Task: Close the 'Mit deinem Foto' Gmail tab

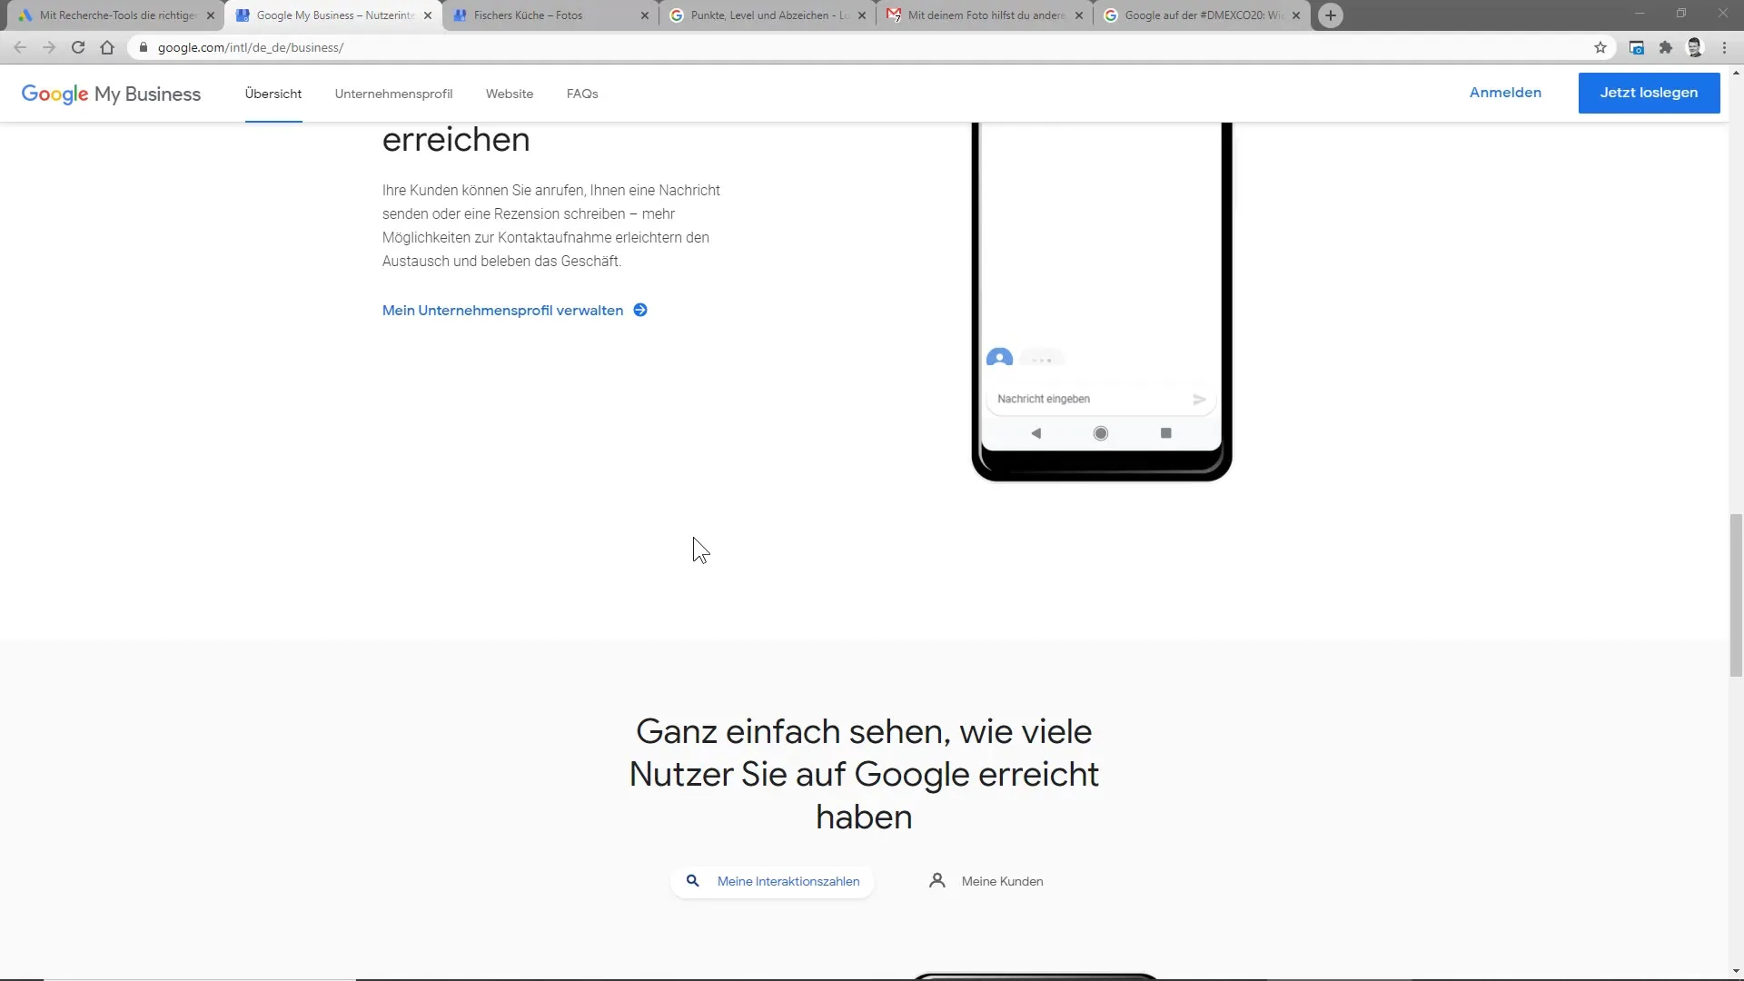Action: [1079, 15]
